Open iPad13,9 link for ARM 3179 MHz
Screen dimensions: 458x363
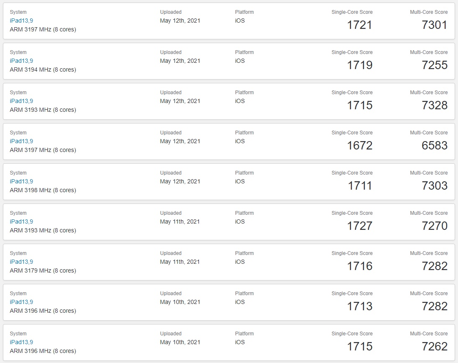point(21,262)
